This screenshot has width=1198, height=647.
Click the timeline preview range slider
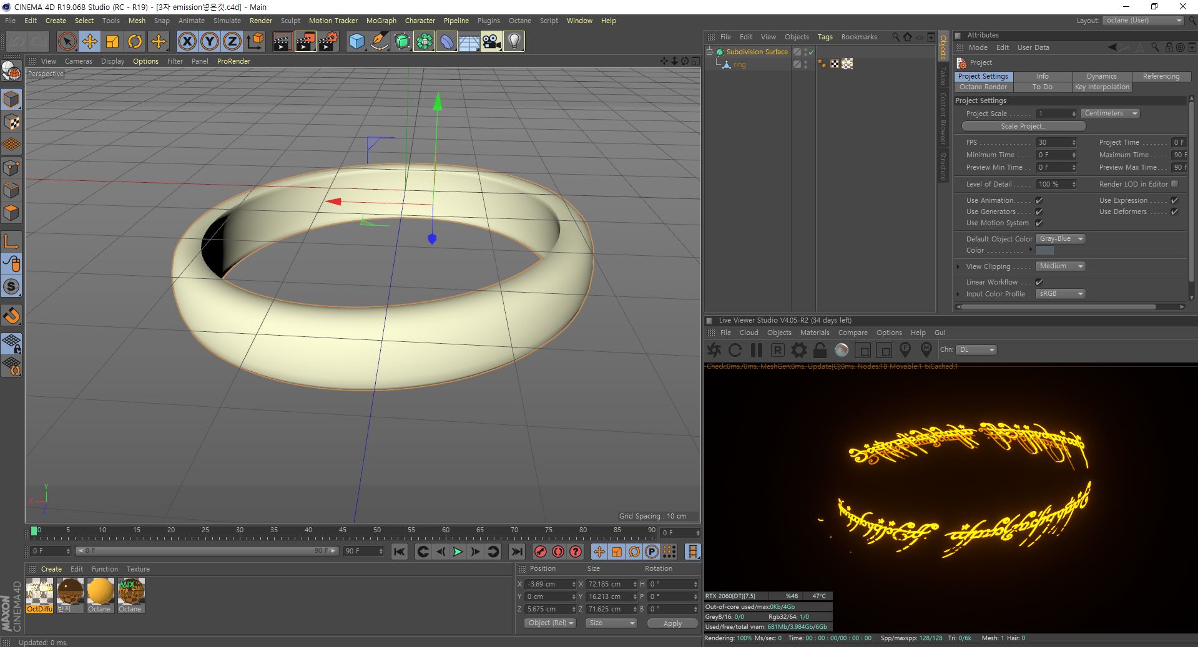pyautogui.click(x=207, y=551)
